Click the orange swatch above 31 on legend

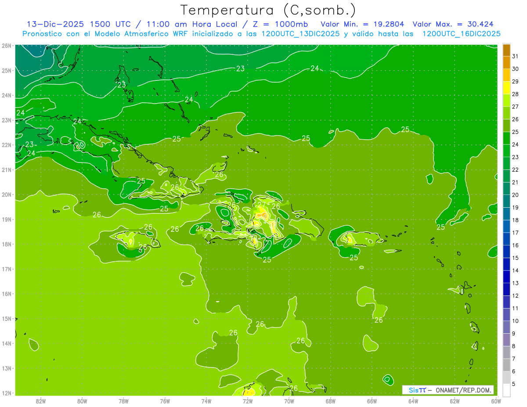tap(506, 50)
